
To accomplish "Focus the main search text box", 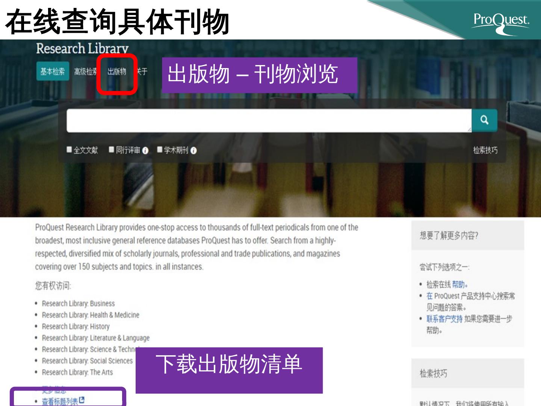I will click(269, 121).
